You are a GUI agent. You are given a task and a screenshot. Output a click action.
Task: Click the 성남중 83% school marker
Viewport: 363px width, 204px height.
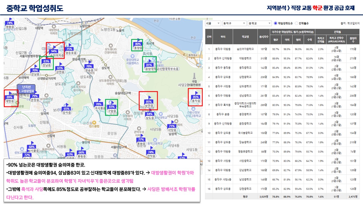[47, 62]
